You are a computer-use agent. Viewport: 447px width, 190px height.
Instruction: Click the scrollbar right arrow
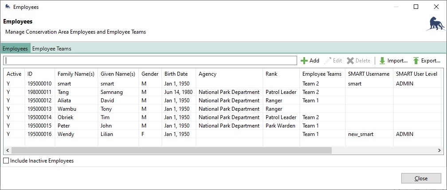click(x=440, y=150)
